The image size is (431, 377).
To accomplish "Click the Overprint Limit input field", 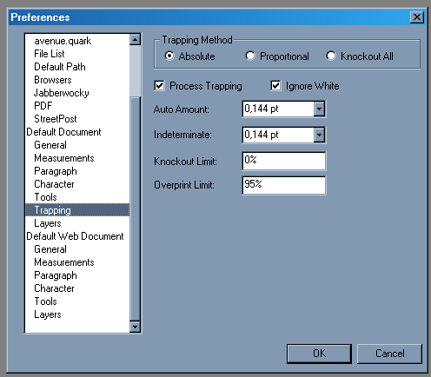I will pos(284,185).
